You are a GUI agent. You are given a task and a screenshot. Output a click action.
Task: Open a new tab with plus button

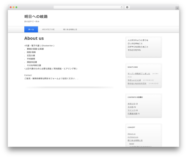(x=177, y=8)
